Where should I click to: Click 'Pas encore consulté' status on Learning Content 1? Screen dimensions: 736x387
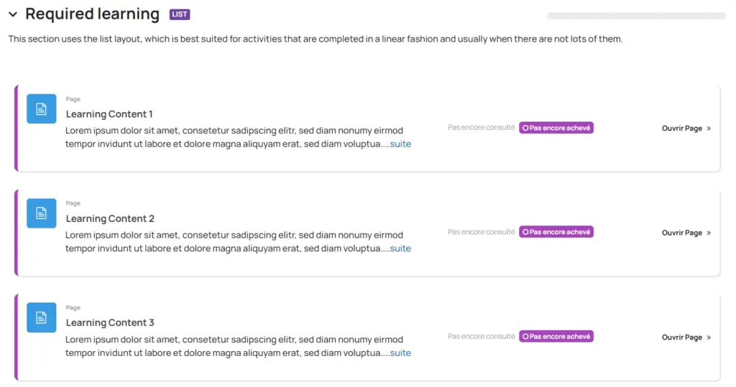tap(481, 128)
